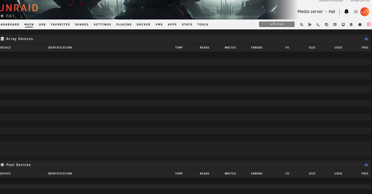Viewport: 372px width, 194px height.
Task: Click the Array Devices FS column header
Action: [287, 48]
